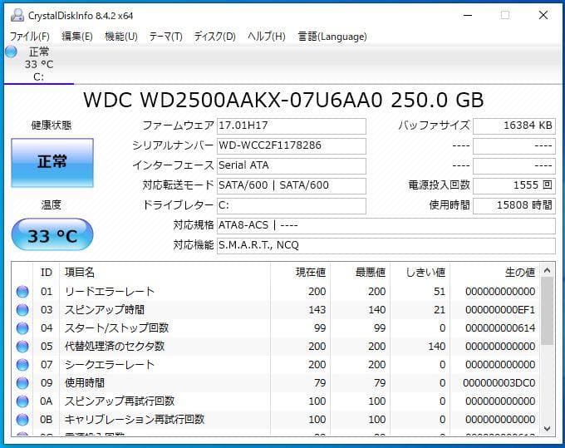Click the threshold value 140 in row 05
The image size is (565, 448).
tap(437, 346)
